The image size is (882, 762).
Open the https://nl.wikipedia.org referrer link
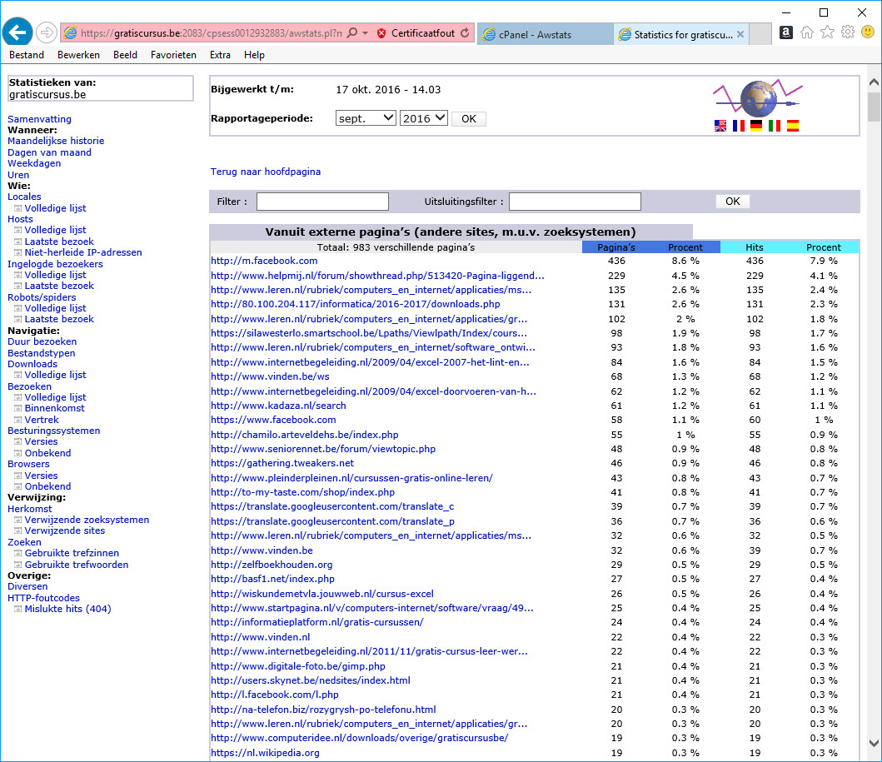pyautogui.click(x=265, y=753)
